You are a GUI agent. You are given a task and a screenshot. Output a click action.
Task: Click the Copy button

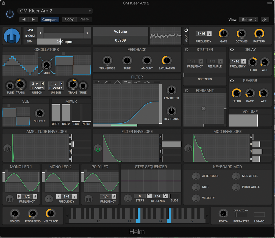[69, 19]
